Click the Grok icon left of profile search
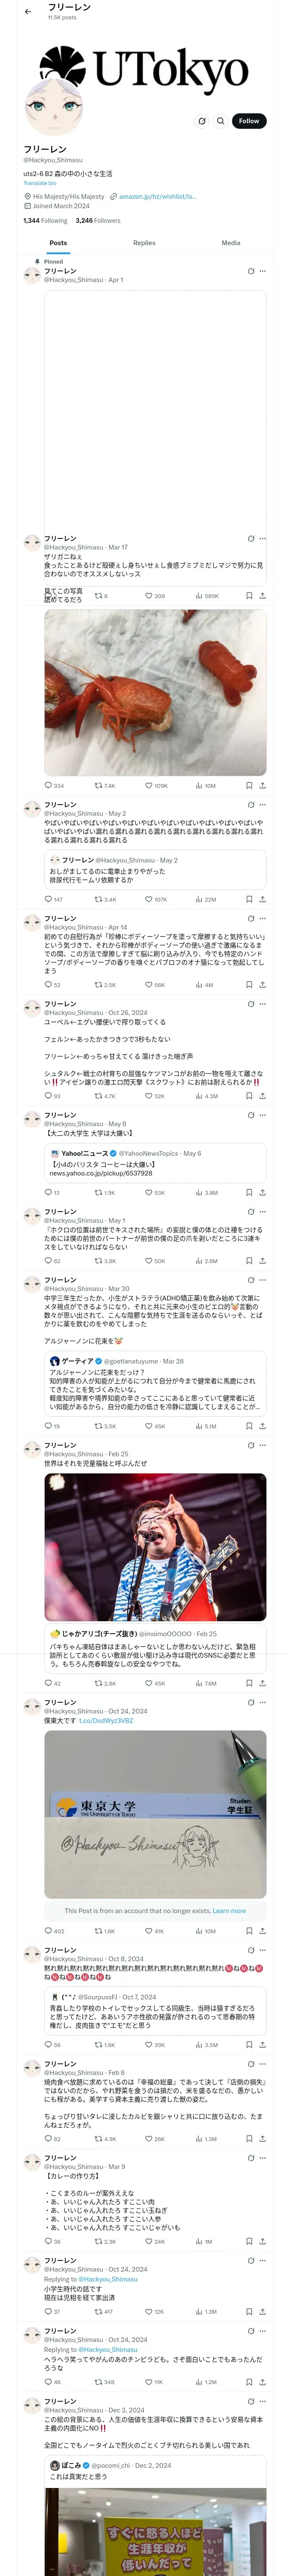The height and width of the screenshot is (2576, 290). pyautogui.click(x=202, y=121)
